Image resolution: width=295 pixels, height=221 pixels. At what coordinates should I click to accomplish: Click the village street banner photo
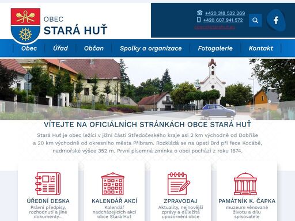coord(147,89)
